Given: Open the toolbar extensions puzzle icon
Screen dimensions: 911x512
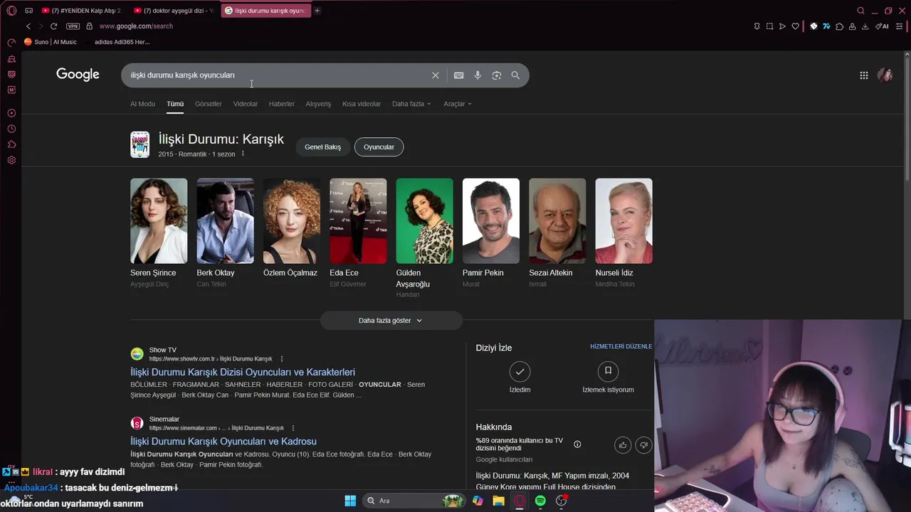Looking at the screenshot, I should pos(840,26).
